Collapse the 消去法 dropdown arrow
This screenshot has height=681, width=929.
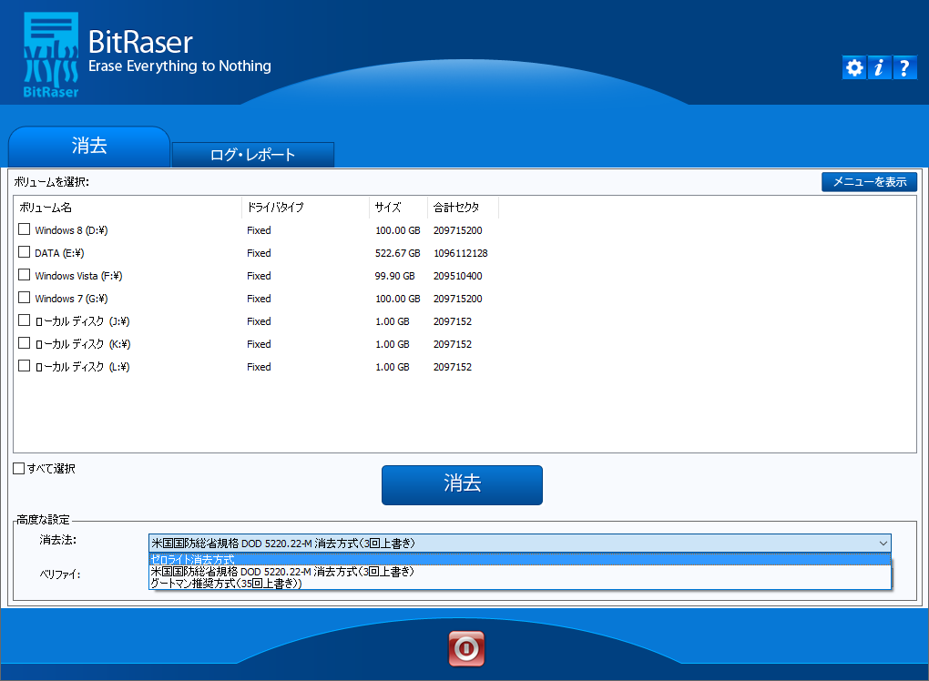pos(883,543)
